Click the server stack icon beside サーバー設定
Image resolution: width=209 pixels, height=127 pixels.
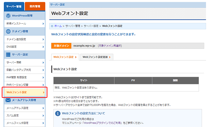click(8, 54)
